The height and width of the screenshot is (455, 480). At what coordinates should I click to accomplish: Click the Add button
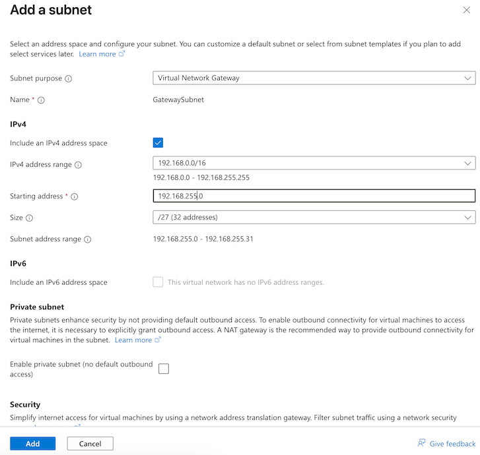coord(33,444)
